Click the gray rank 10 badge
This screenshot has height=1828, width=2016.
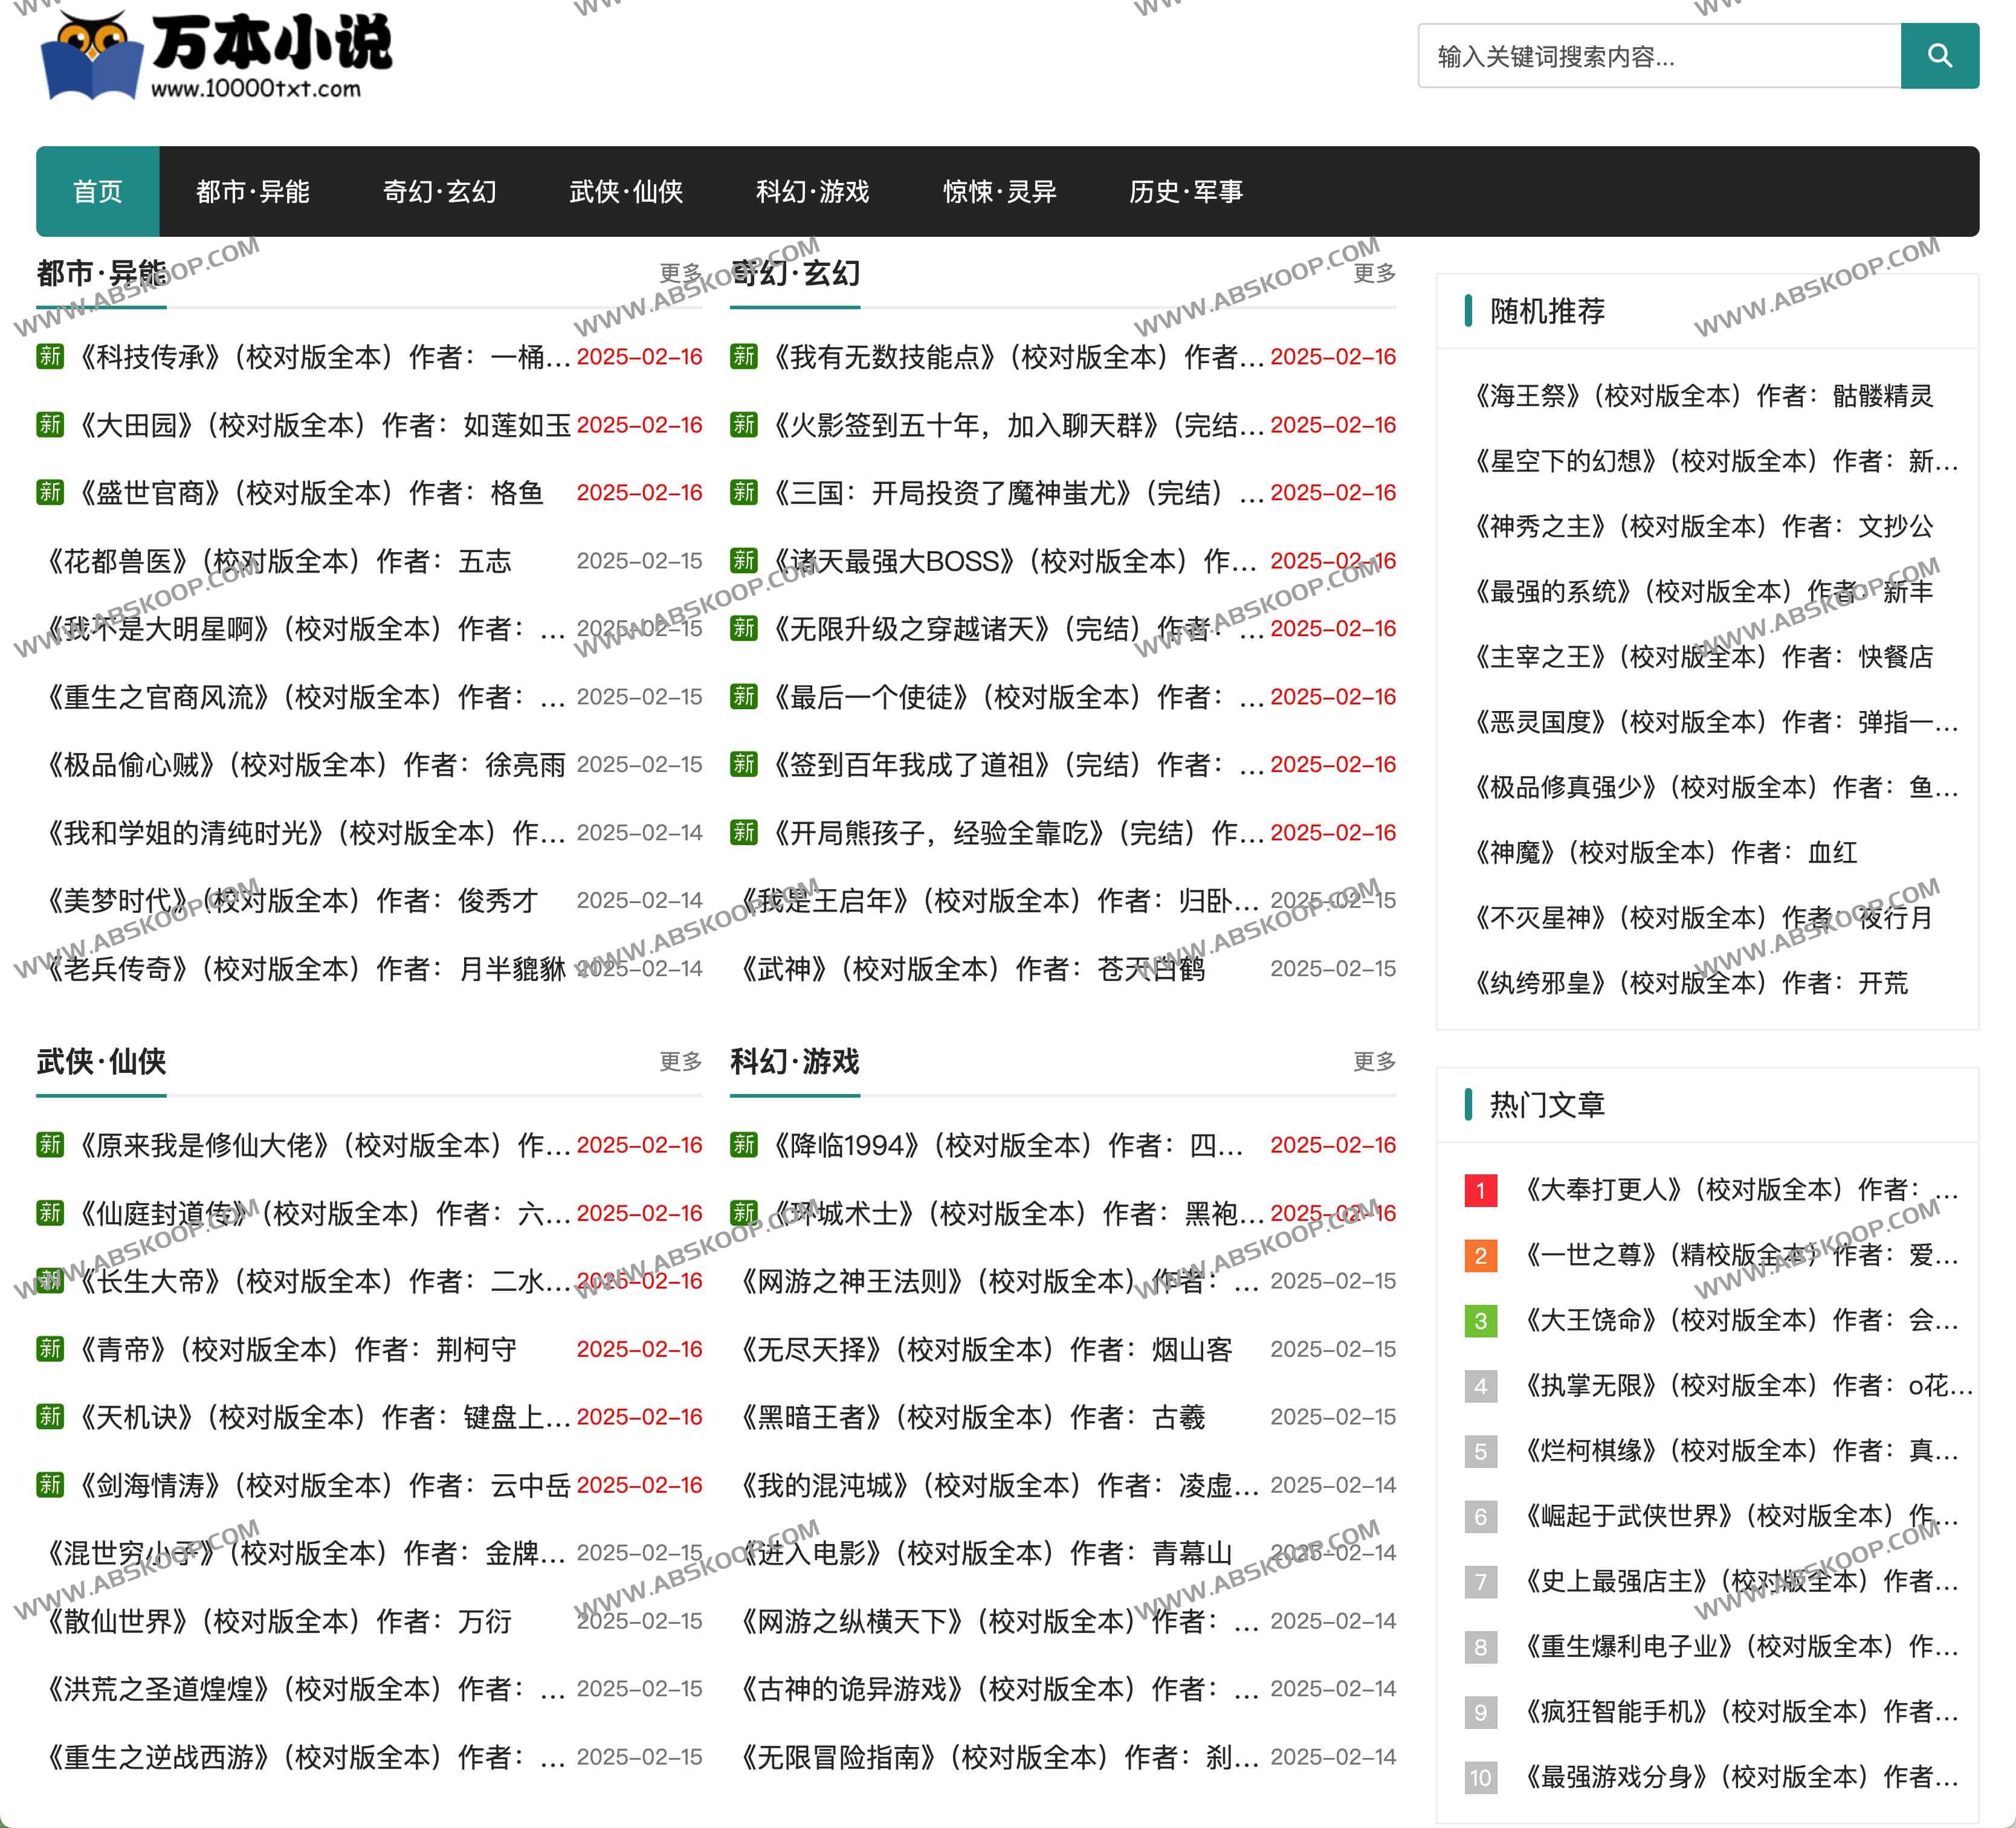(1480, 1778)
